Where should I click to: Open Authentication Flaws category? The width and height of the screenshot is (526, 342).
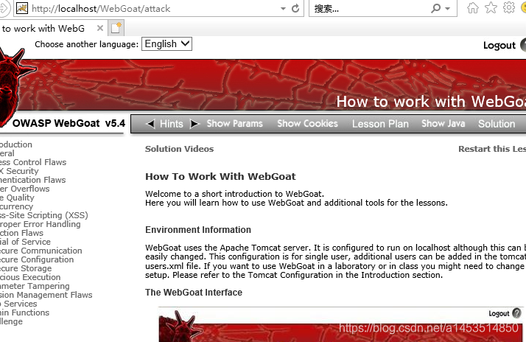pyautogui.click(x=33, y=180)
